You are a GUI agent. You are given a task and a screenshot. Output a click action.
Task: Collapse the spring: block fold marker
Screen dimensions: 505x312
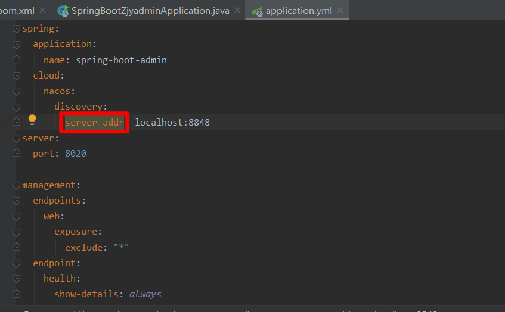[17, 29]
